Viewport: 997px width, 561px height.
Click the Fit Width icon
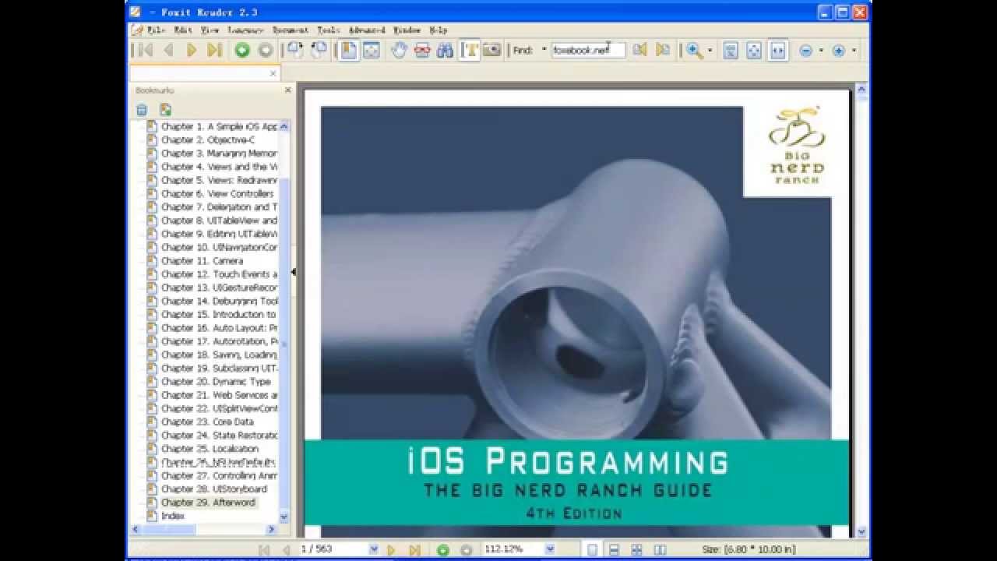[x=777, y=51]
